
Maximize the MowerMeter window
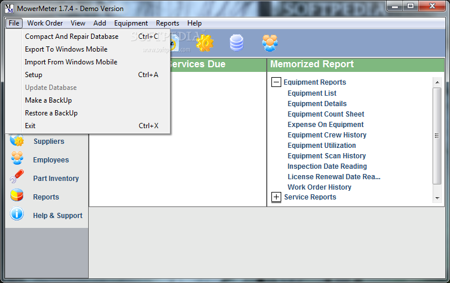tap(411, 6)
